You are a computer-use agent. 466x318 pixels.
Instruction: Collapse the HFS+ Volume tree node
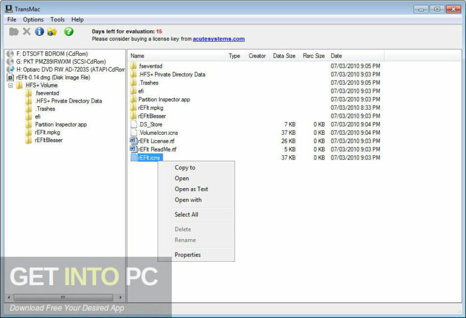pyautogui.click(x=11, y=86)
